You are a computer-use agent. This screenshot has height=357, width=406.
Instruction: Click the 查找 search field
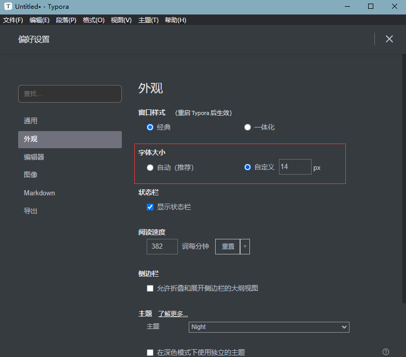(x=70, y=94)
